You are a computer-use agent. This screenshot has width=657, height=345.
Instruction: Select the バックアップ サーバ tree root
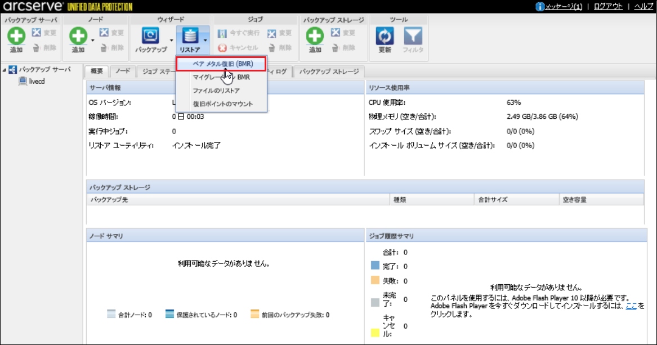click(45, 69)
